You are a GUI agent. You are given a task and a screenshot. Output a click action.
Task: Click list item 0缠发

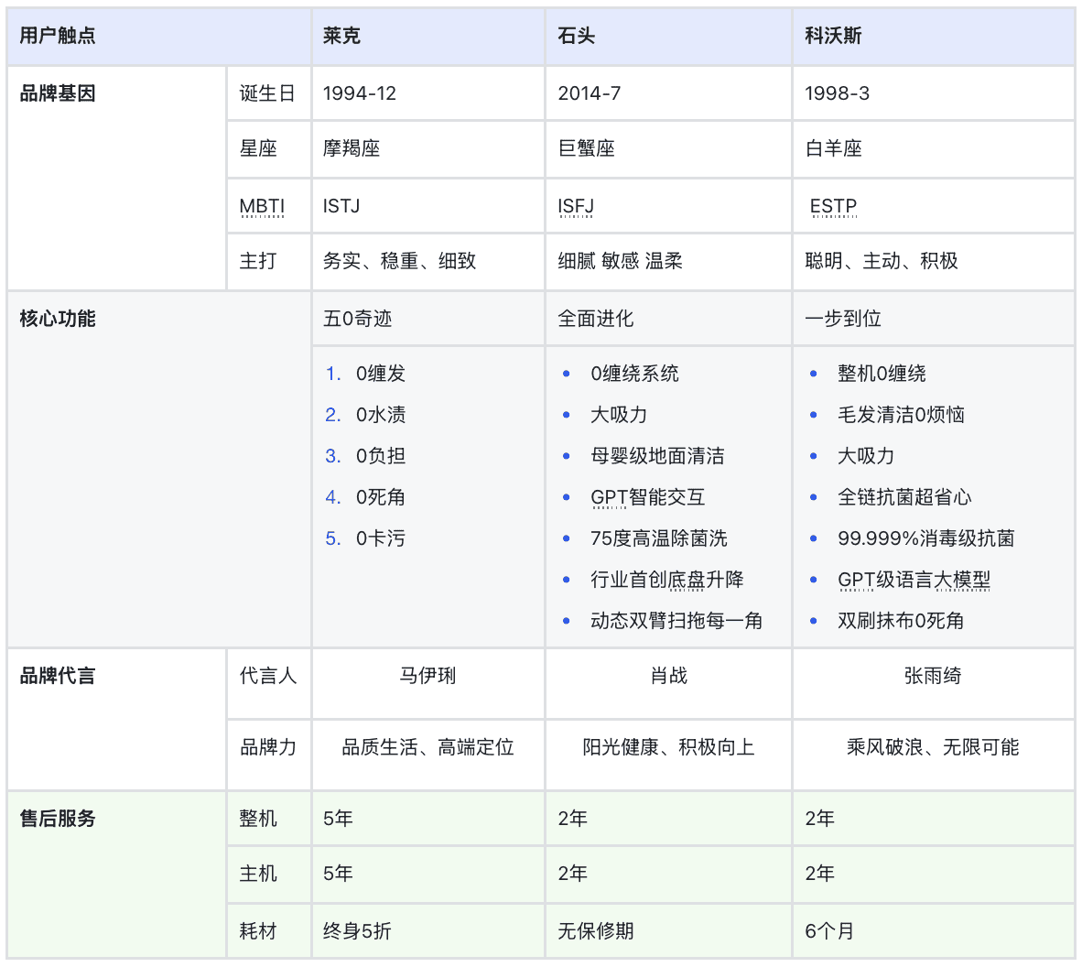380,374
